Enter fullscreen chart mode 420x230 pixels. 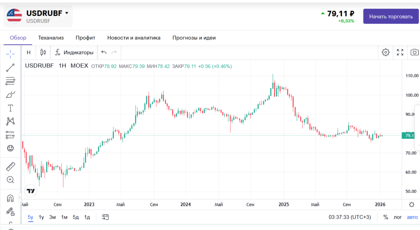click(400, 52)
